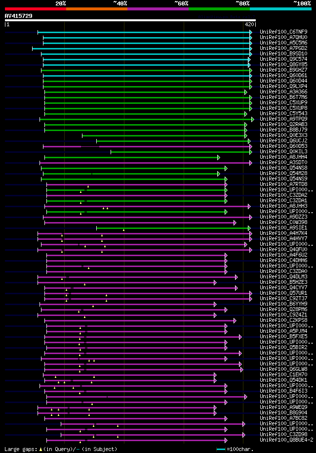
Task: Open the UniRef100_A7QHU0 hit label
Action: coord(284,37)
